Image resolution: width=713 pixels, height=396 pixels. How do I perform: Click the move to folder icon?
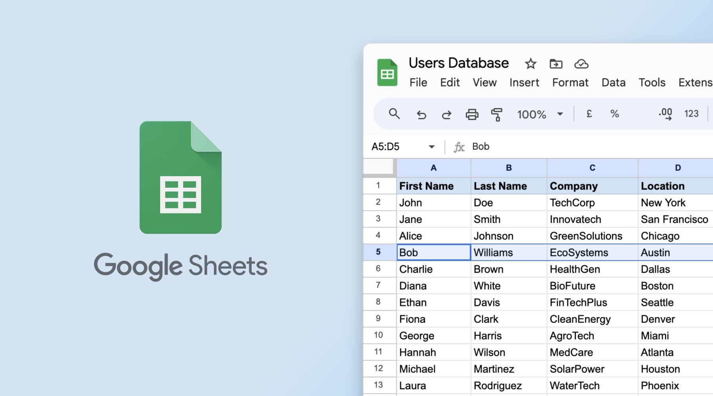(x=556, y=64)
